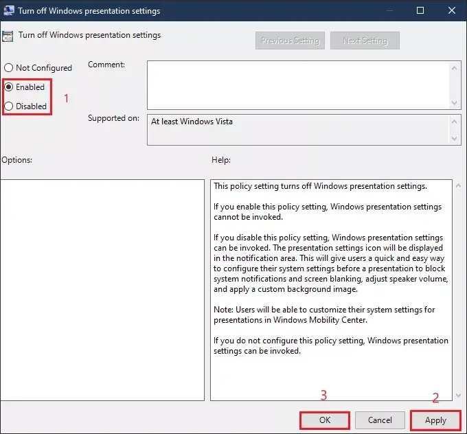The height and width of the screenshot is (434, 467).
Task: Click the Supported on scroll down arrow
Action: tap(454, 139)
